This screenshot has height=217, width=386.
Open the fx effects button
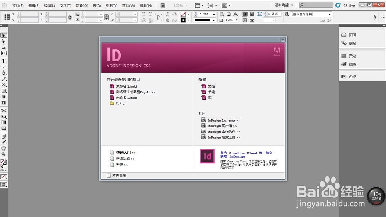pos(235,14)
